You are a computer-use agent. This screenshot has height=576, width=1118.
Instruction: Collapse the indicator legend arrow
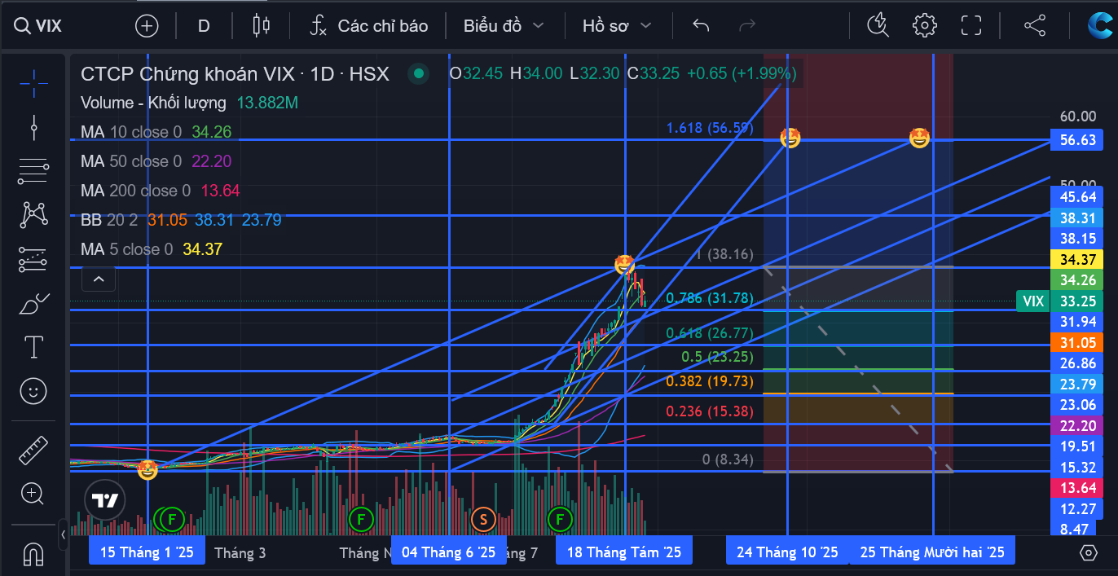99,279
